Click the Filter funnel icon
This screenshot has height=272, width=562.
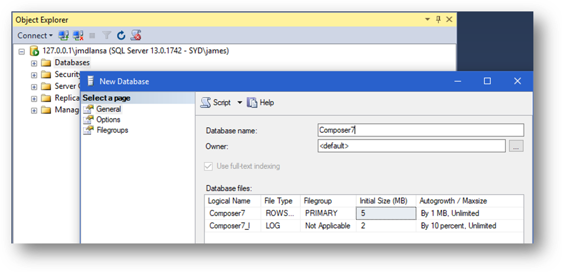(x=107, y=35)
